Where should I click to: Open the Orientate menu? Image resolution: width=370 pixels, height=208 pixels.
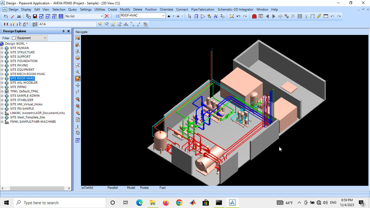coord(166,9)
